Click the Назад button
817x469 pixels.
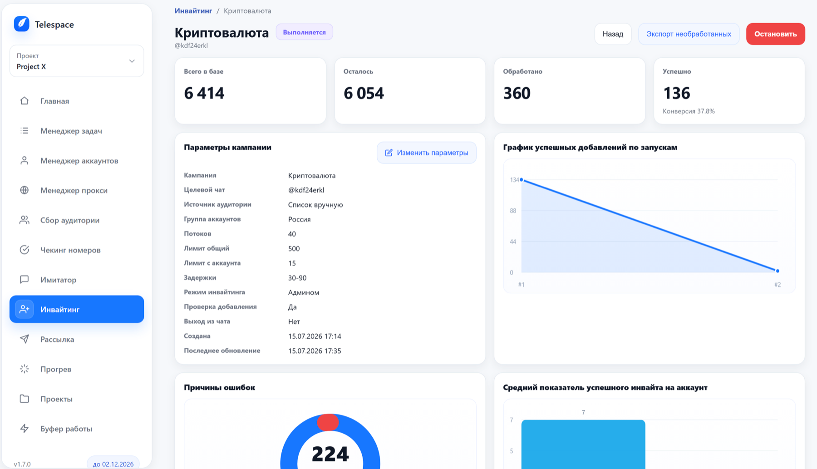tap(613, 34)
